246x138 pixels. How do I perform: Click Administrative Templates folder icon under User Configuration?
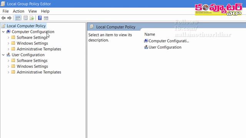click(13, 72)
